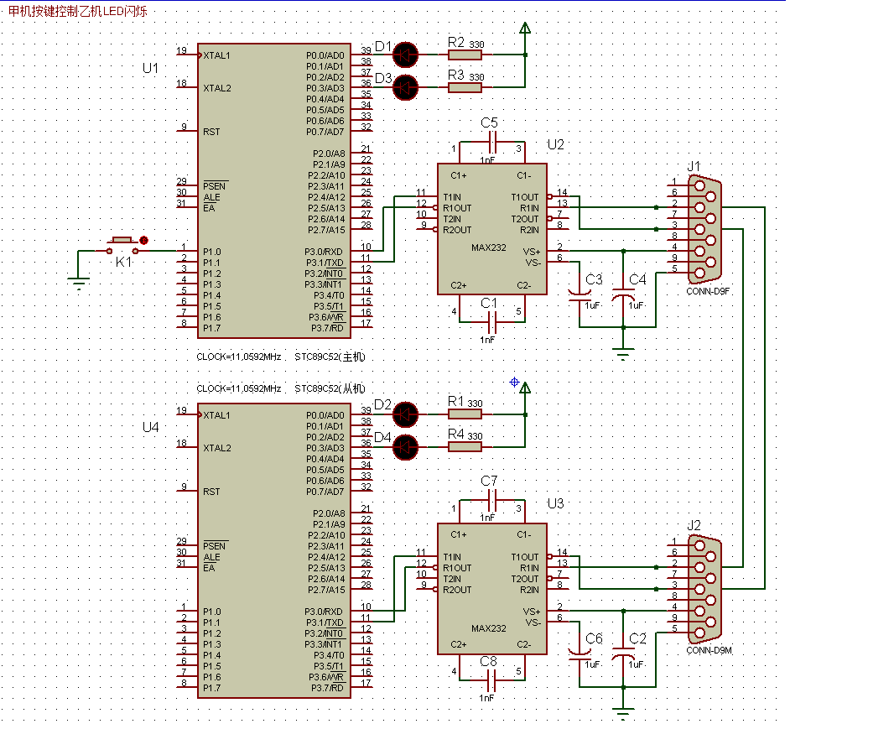
Task: Select the U2 MAX232 chip body
Action: click(492, 229)
